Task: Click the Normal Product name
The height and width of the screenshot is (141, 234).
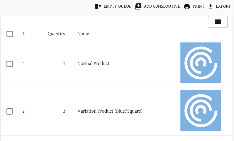Action: pos(94,63)
